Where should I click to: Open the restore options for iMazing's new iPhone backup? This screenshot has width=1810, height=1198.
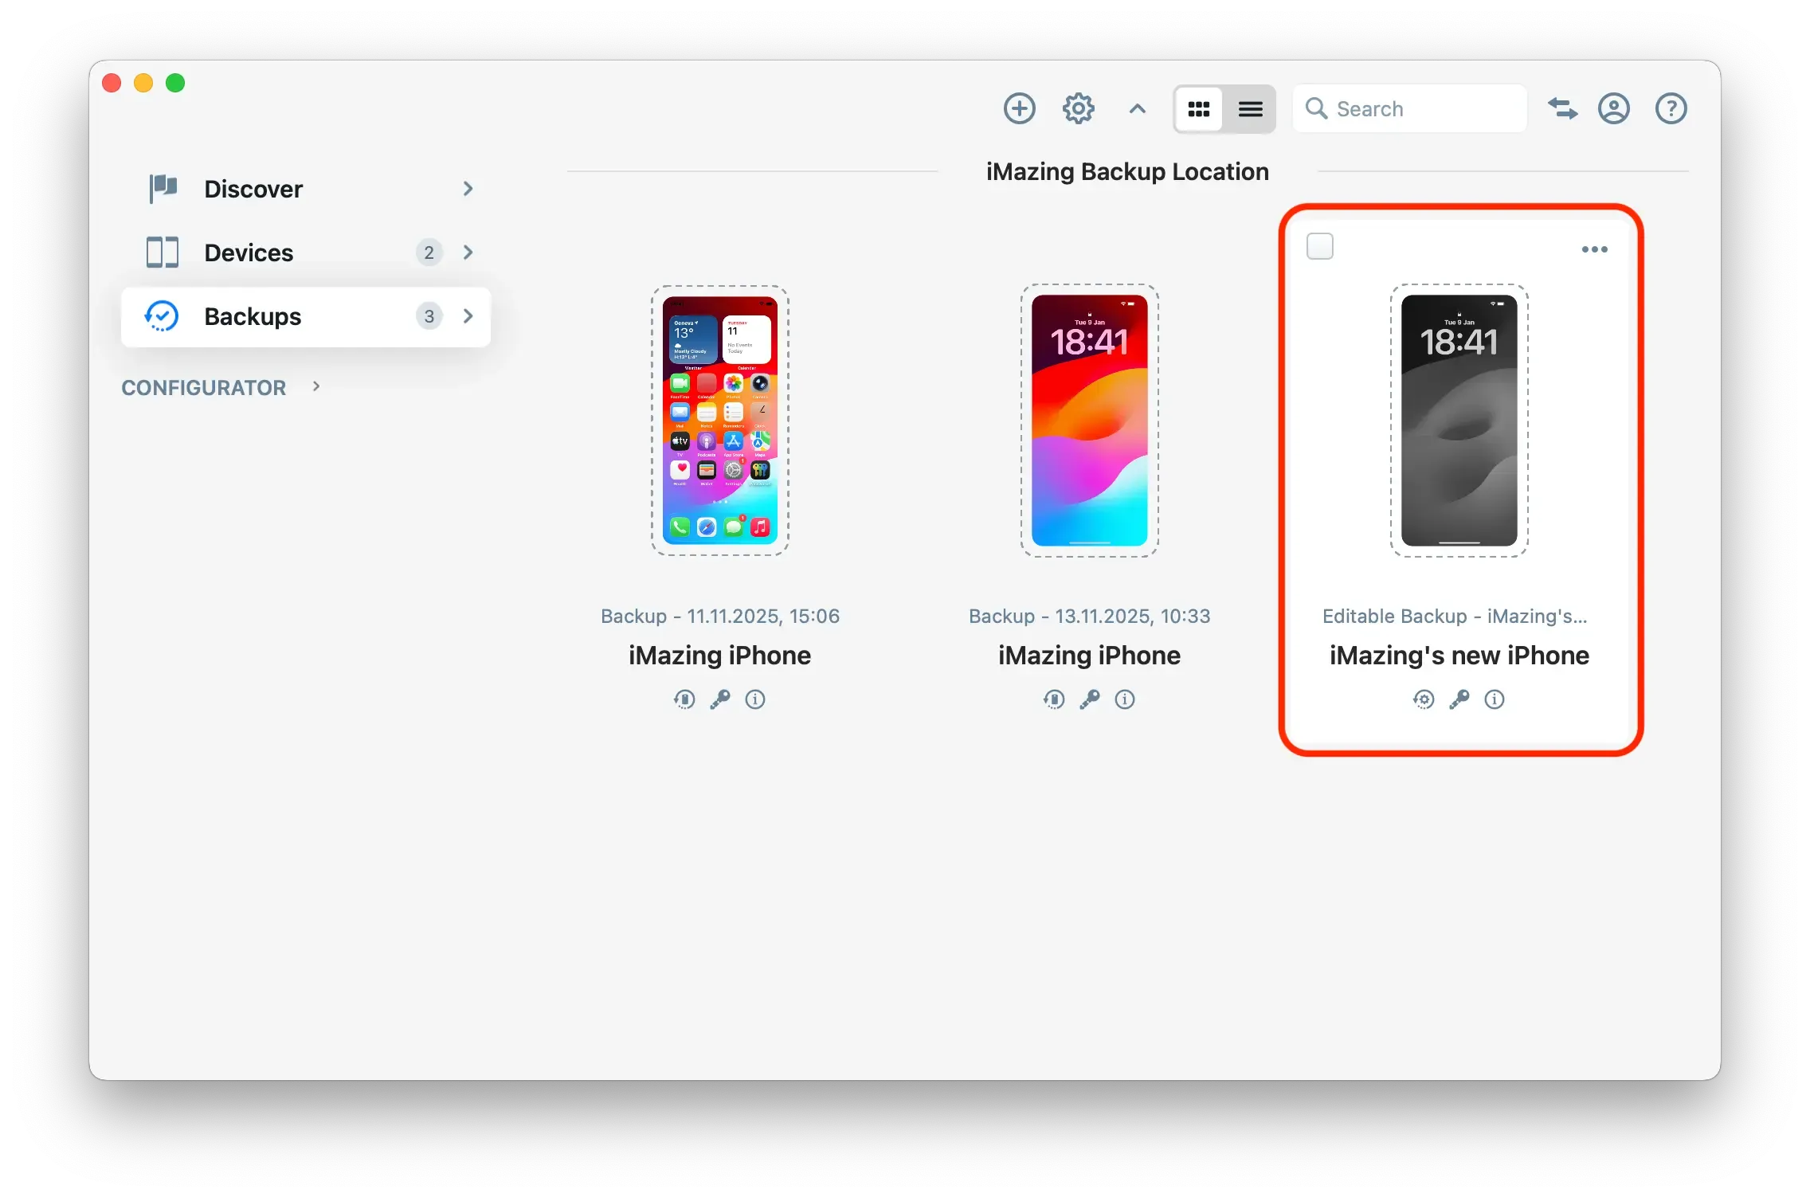(1424, 700)
